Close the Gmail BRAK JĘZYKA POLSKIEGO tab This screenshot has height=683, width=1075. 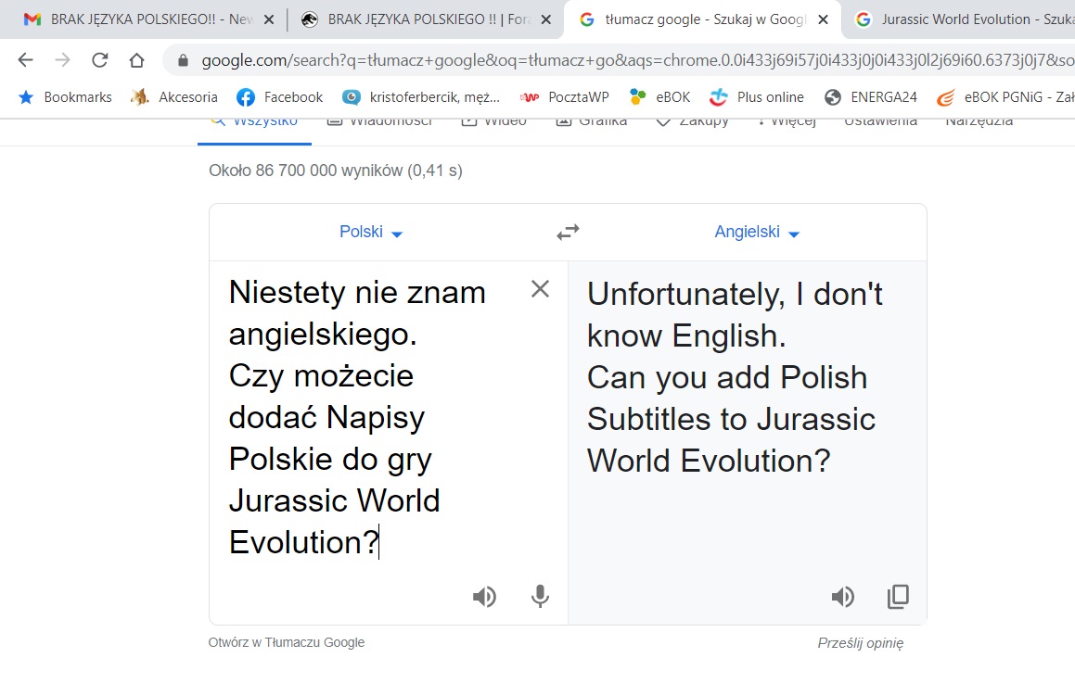(269, 19)
